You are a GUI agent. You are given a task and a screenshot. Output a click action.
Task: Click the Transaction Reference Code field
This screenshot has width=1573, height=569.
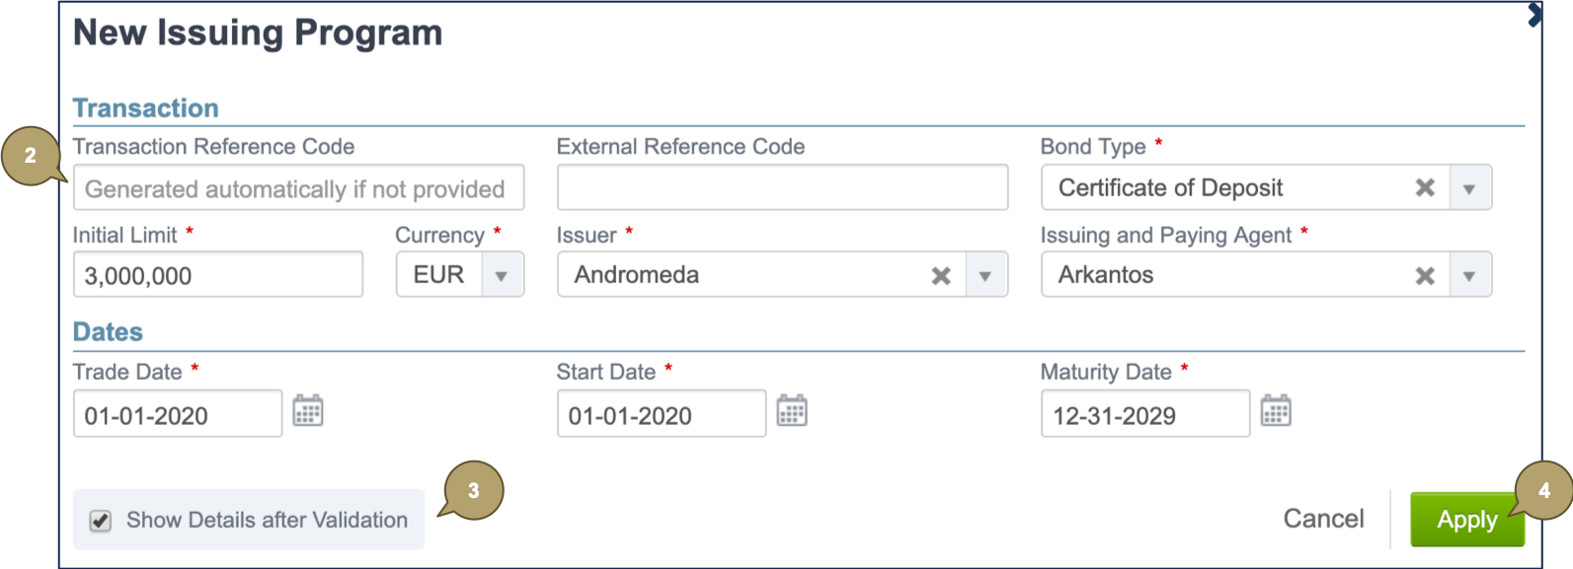[298, 188]
